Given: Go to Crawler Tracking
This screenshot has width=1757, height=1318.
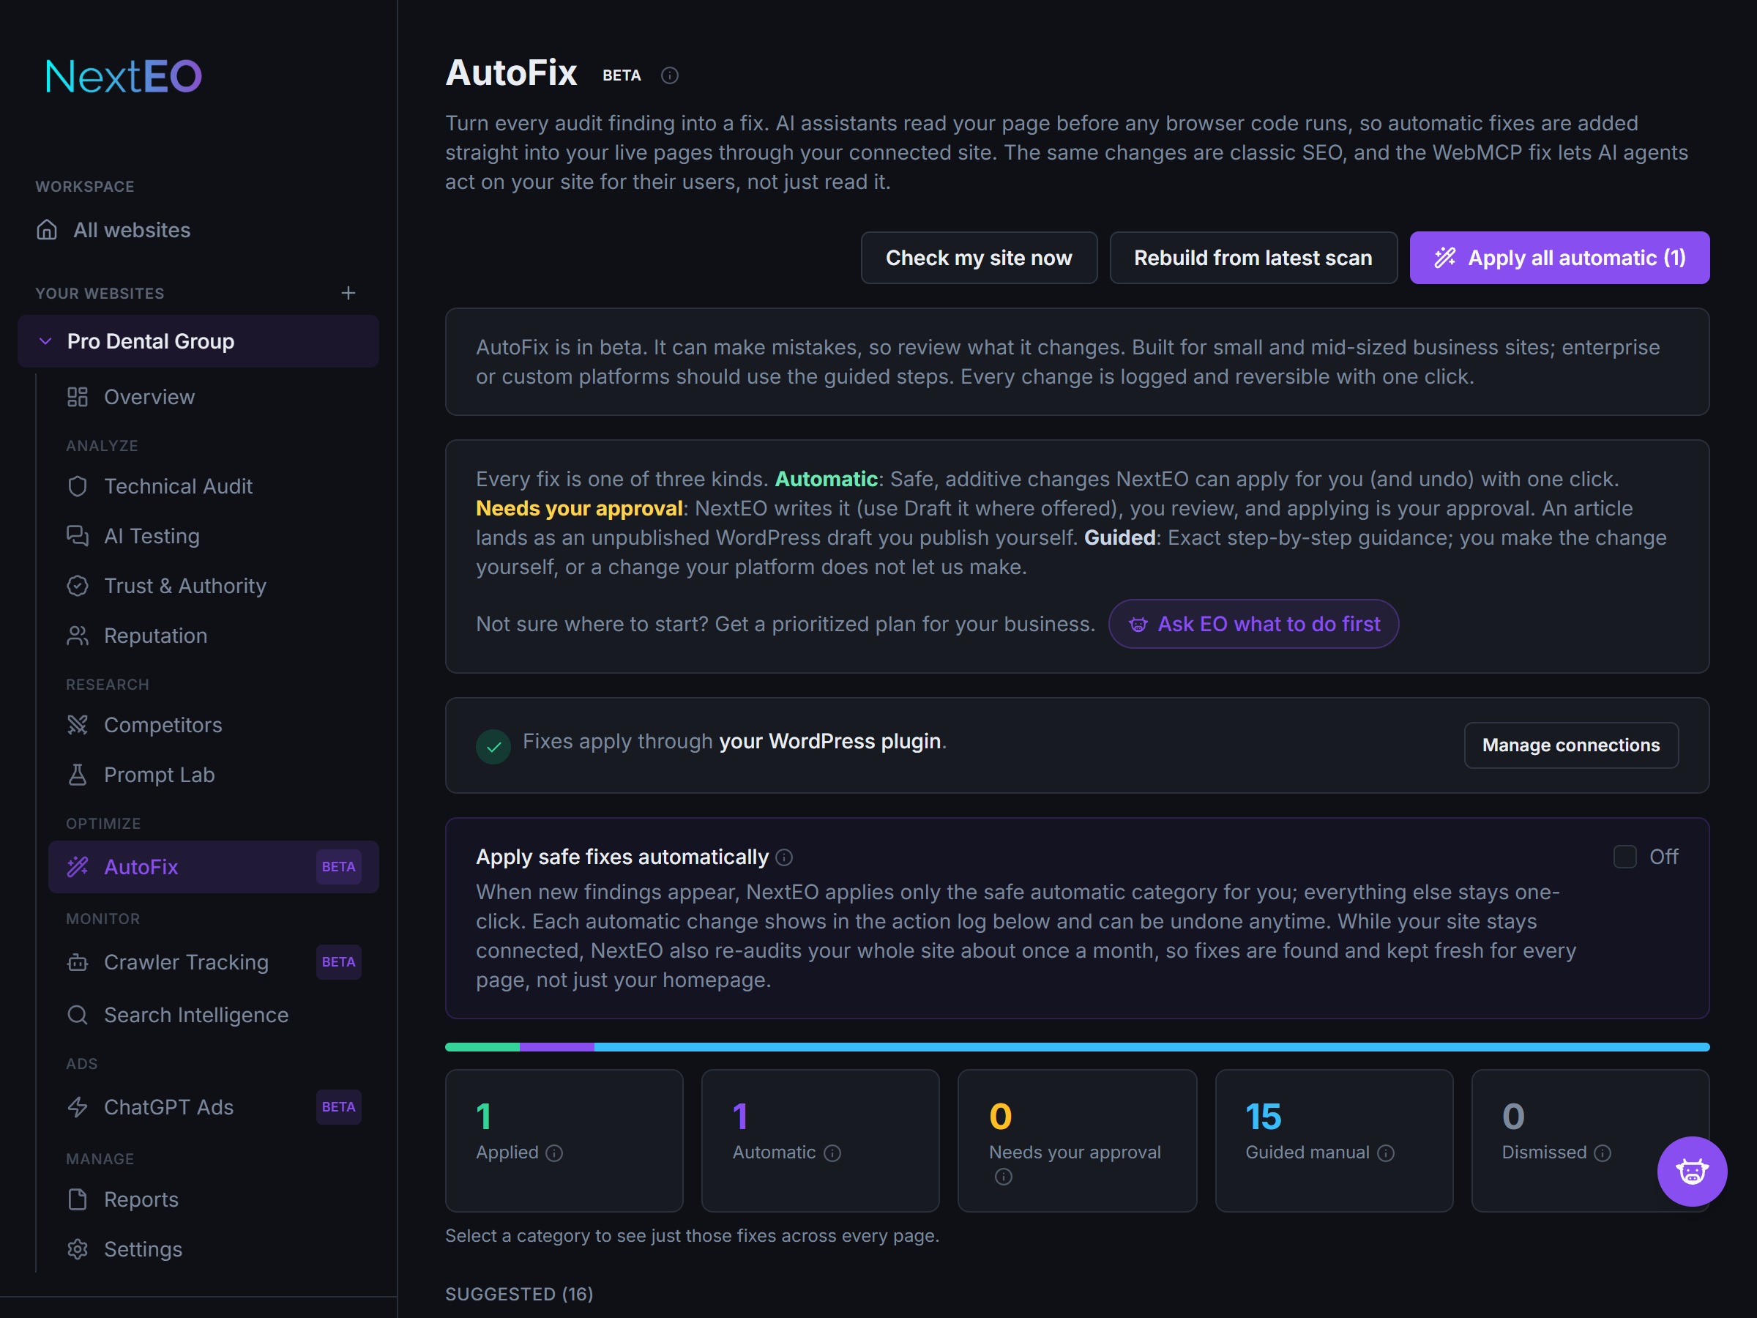Looking at the screenshot, I should point(213,962).
